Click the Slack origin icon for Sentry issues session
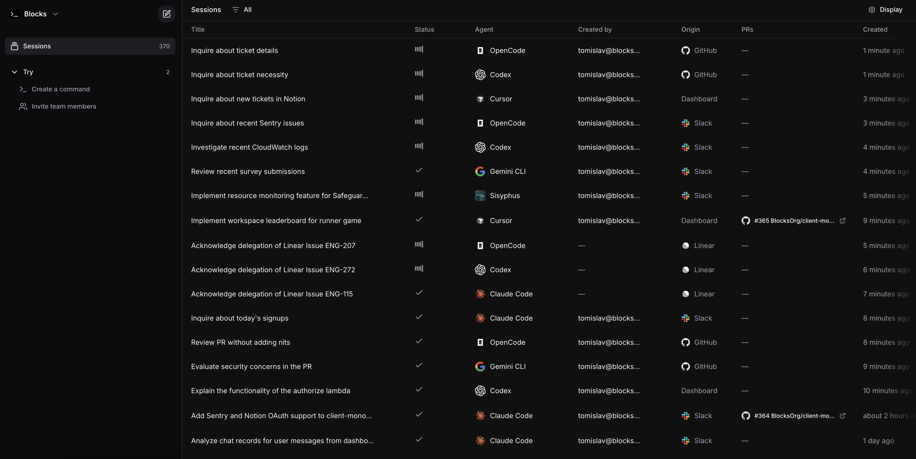 point(686,123)
